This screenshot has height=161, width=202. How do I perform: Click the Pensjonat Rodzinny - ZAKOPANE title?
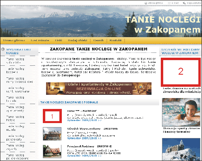coord(89,146)
